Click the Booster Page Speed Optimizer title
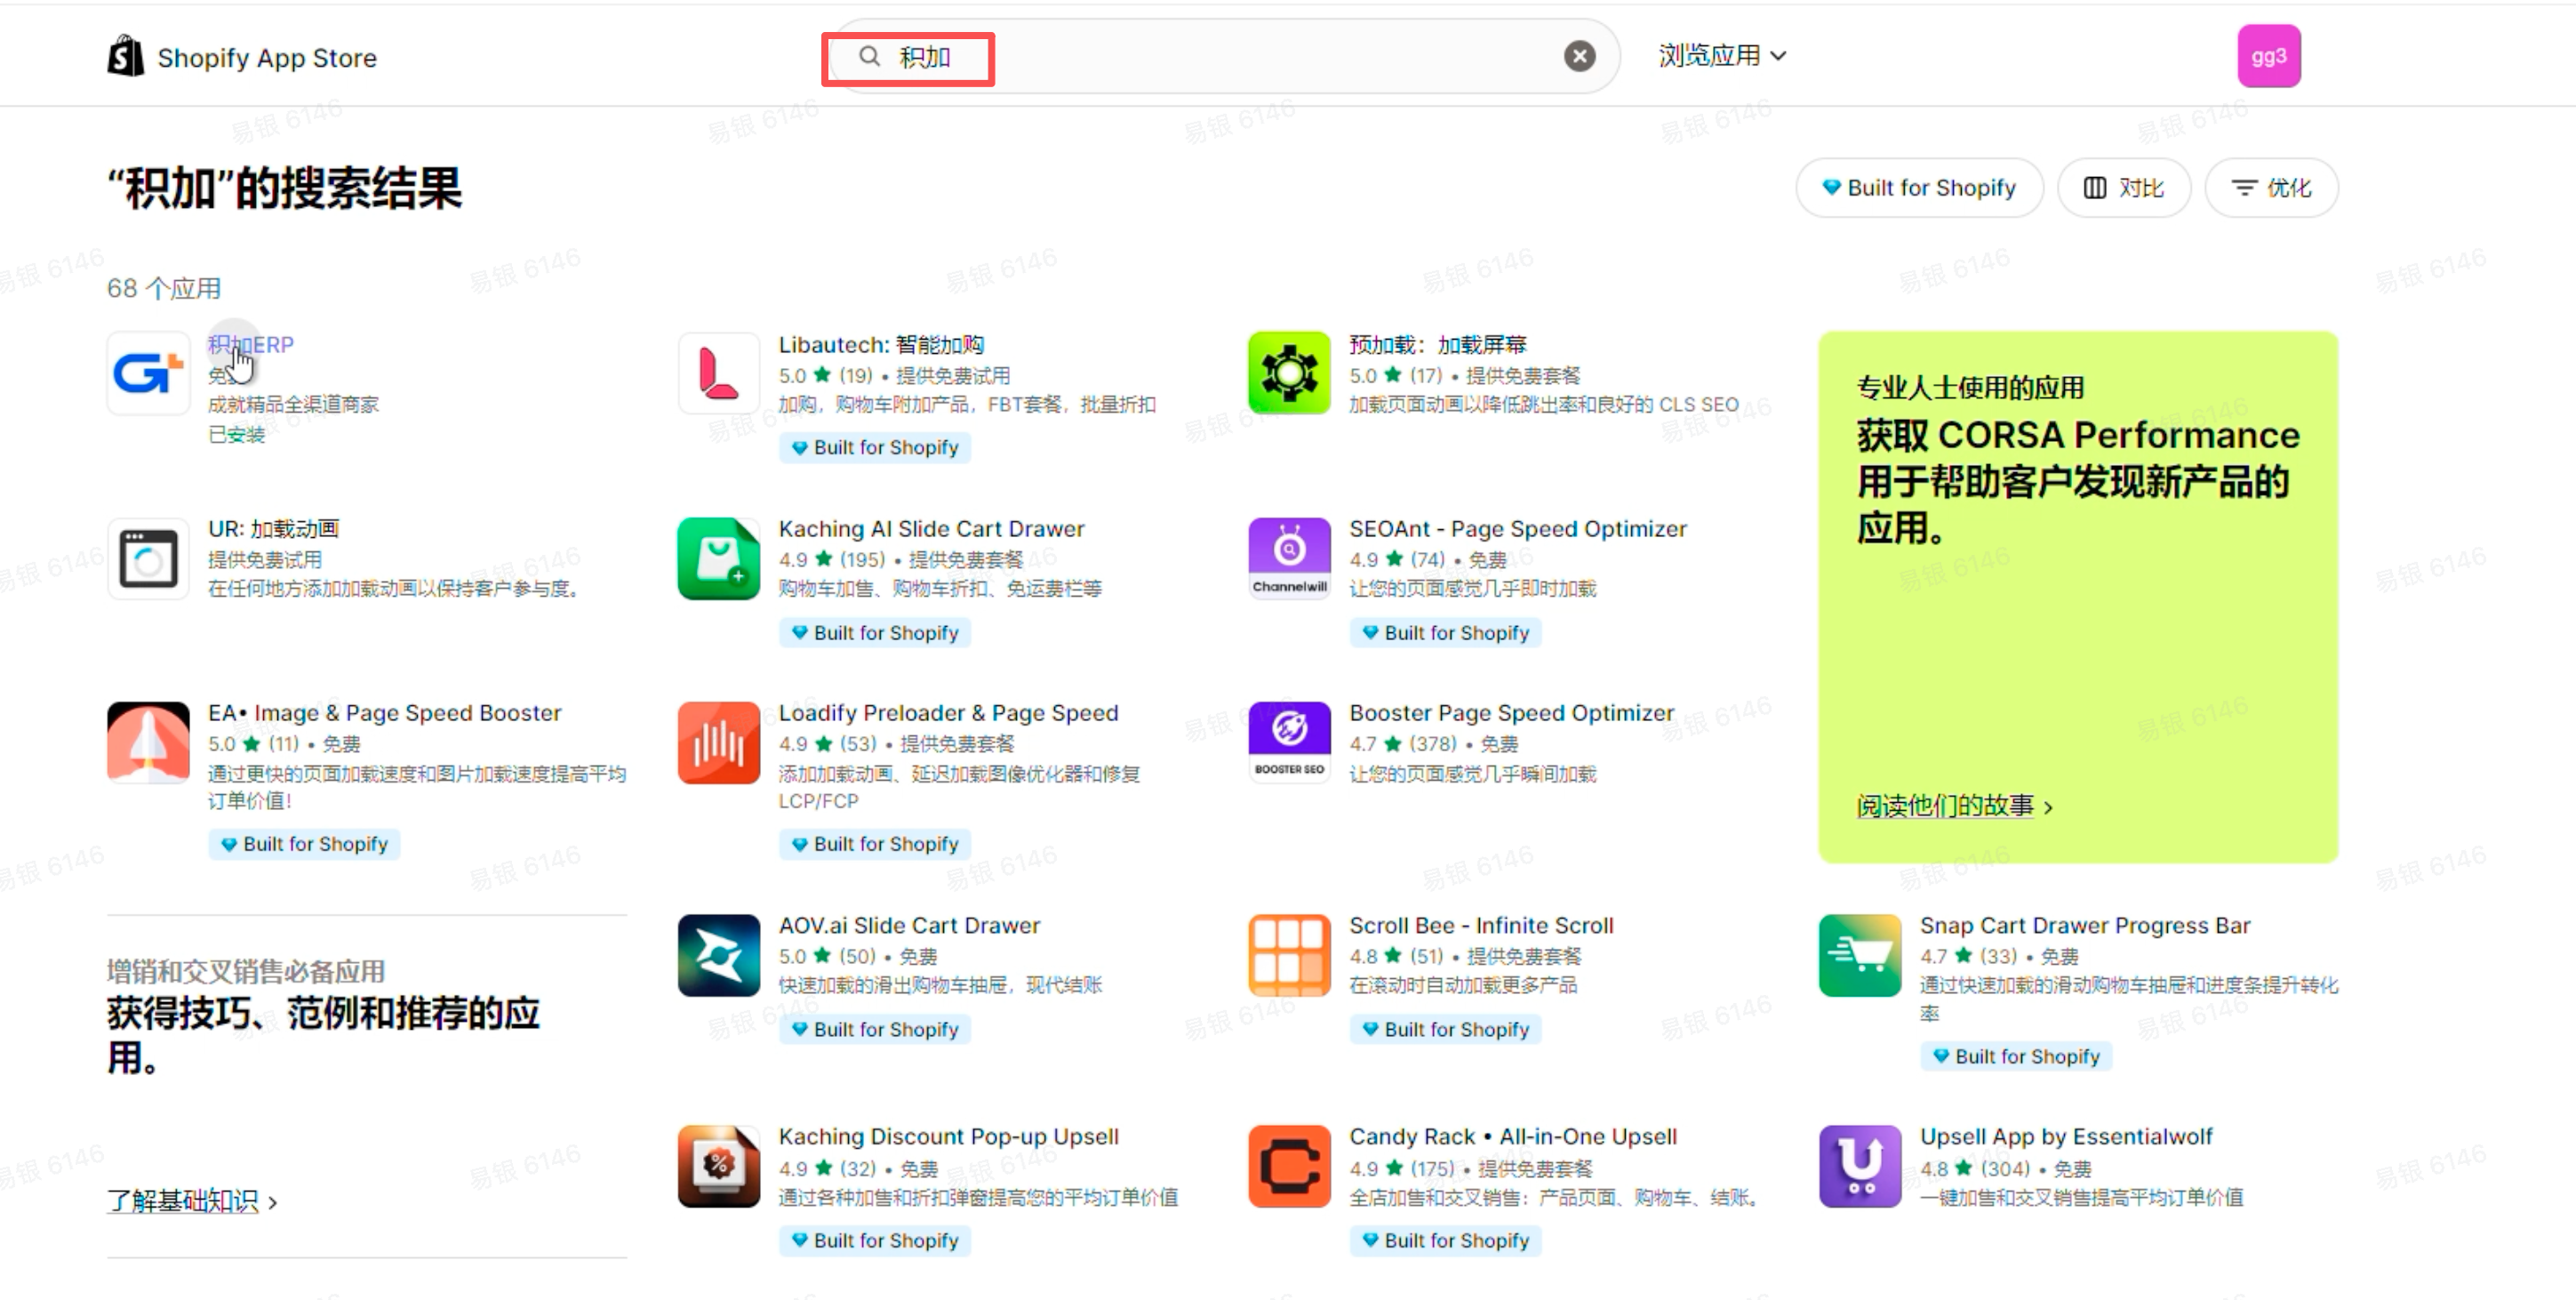2576x1300 pixels. pyautogui.click(x=1510, y=713)
